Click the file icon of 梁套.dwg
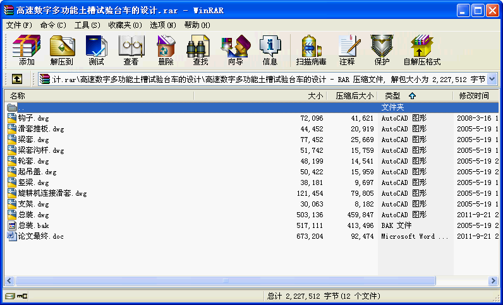Screen dimensions: 503x305 tap(12, 140)
